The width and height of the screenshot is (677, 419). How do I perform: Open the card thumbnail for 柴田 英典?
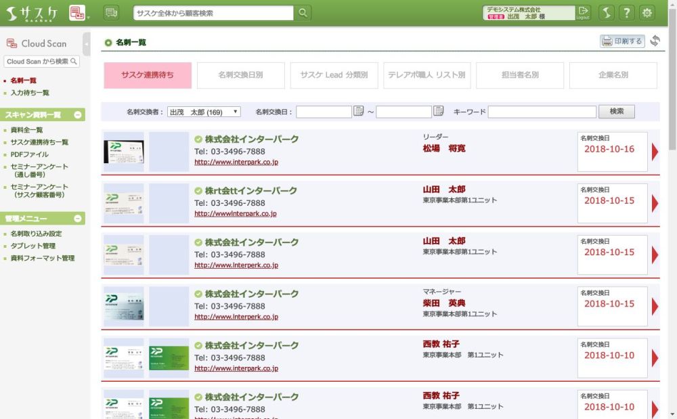[x=124, y=307]
